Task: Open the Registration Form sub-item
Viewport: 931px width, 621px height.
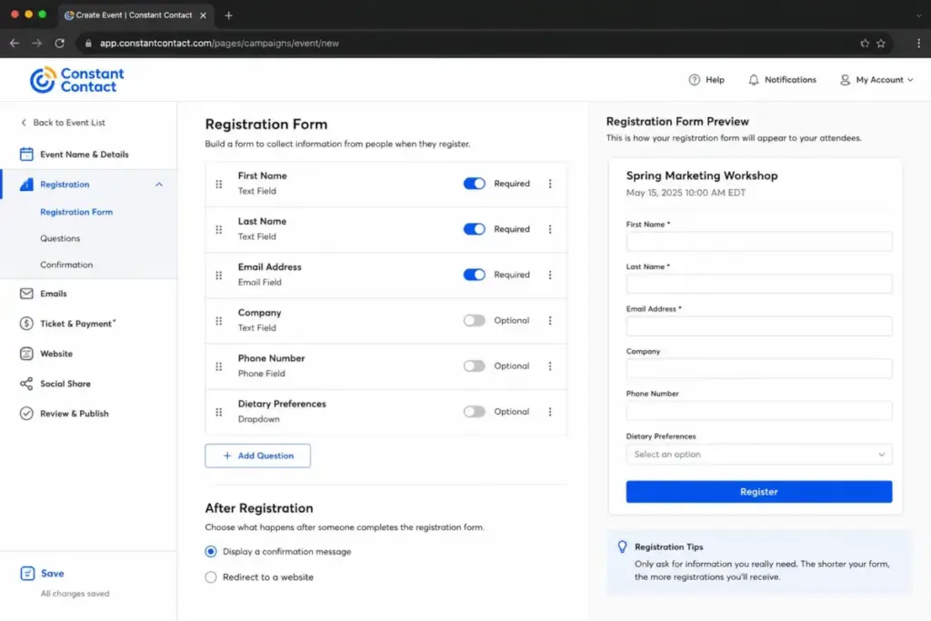Action: (76, 212)
